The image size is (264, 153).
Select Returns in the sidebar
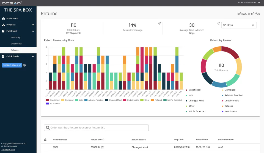point(15,50)
